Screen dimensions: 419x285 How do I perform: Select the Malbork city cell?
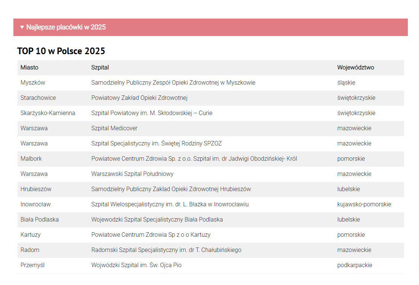[31, 159]
